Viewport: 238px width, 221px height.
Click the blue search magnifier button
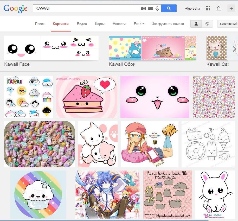click(x=169, y=8)
